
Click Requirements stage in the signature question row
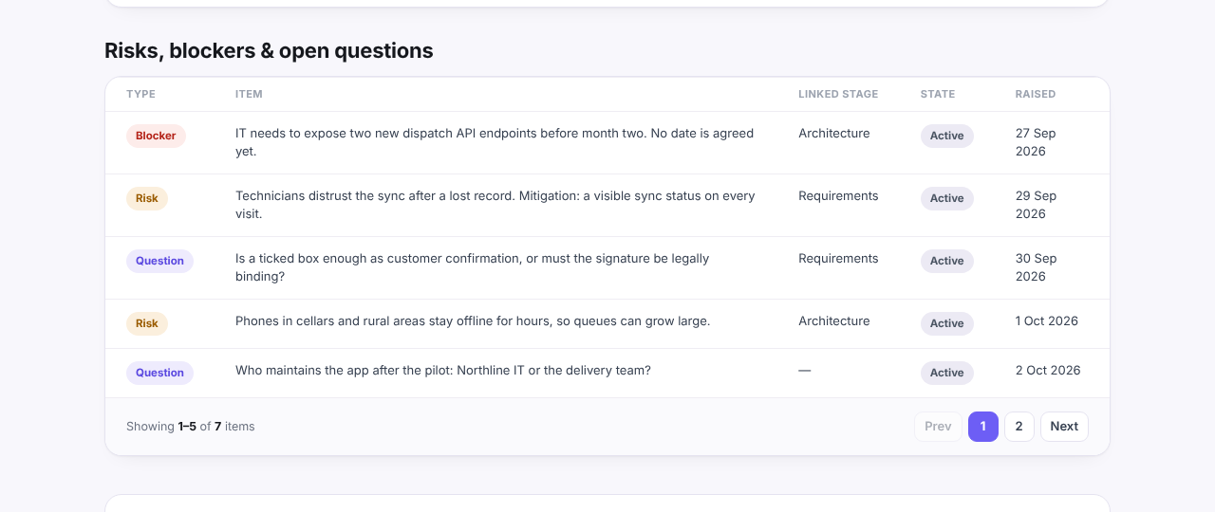click(838, 259)
